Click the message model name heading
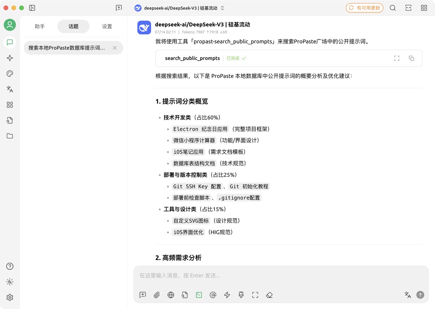Image resolution: width=435 pixels, height=309 pixels. click(202, 25)
